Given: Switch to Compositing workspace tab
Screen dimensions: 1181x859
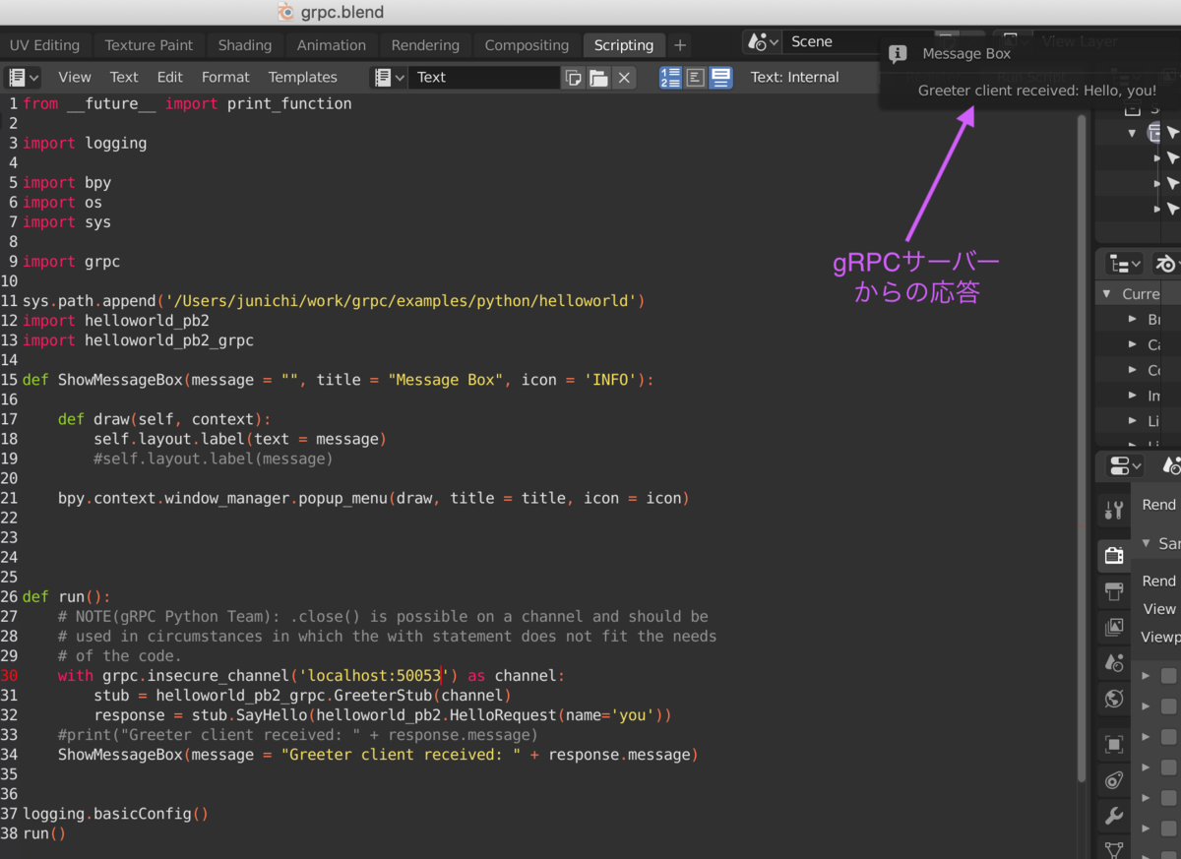Looking at the screenshot, I should (x=527, y=45).
